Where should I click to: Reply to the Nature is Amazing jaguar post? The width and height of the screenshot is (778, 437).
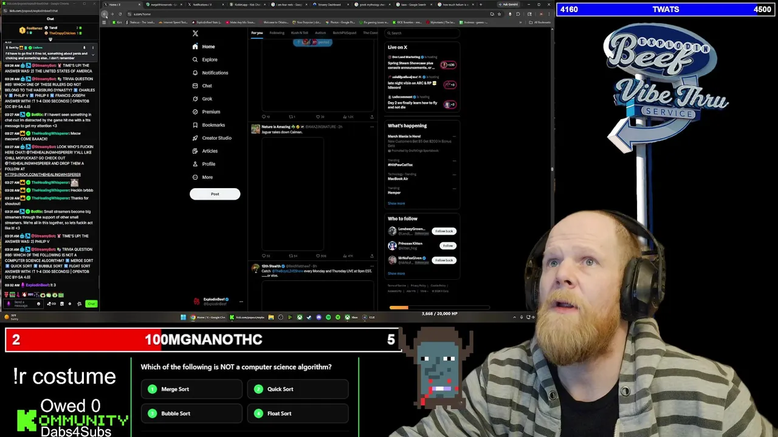pos(264,256)
